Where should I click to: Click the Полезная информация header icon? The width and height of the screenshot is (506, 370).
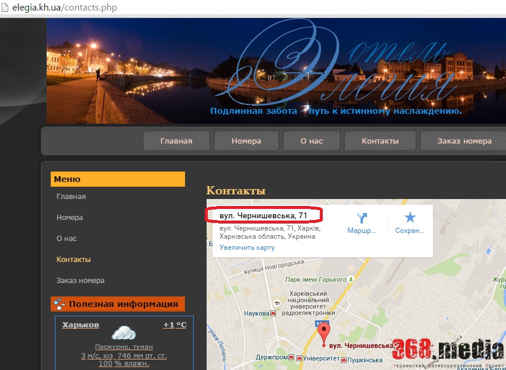(59, 304)
